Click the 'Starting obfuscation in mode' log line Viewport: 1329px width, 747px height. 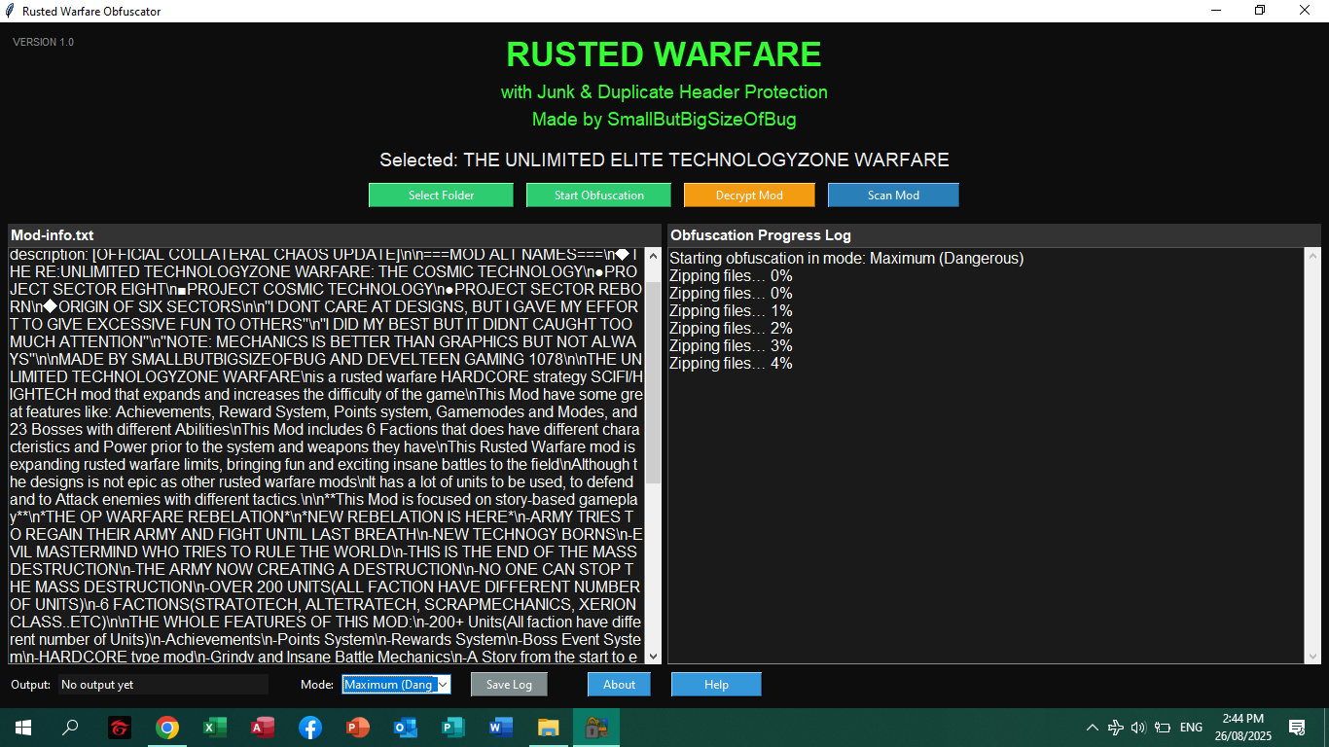click(x=846, y=259)
